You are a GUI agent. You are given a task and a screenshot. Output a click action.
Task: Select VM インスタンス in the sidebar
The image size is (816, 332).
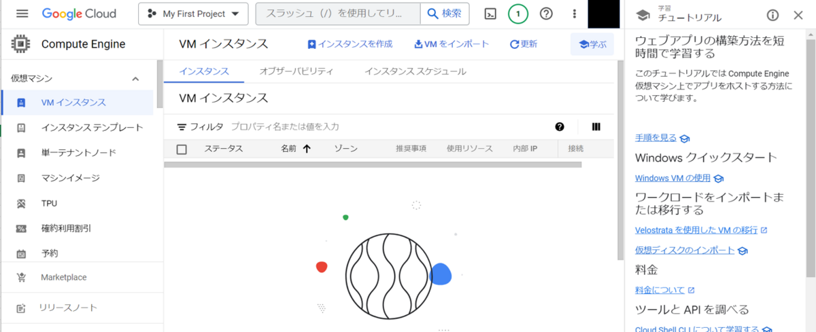77,103
